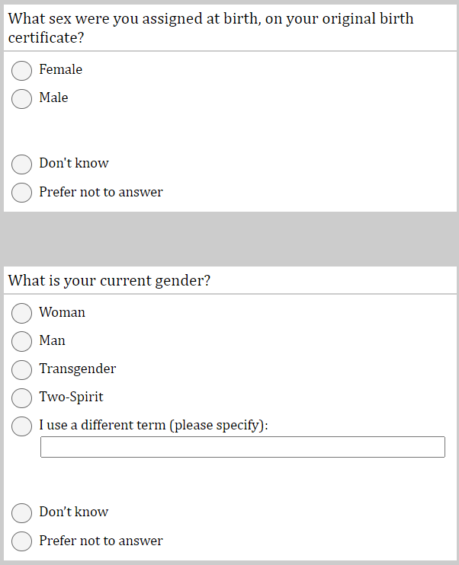The height and width of the screenshot is (565, 459).
Task: Select the Male radio button
Action: (x=21, y=99)
